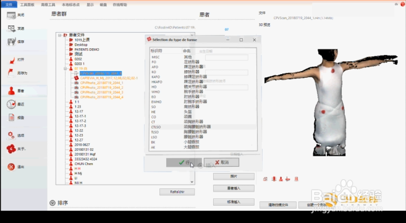This screenshot has width=406, height=223.
Task: Click the 关于 about logo icon
Action: coord(11,149)
